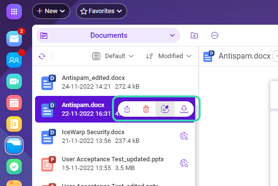Click the smart action star icon
278x186 pixels.
[165, 109]
